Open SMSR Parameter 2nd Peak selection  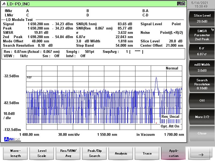(202, 35)
